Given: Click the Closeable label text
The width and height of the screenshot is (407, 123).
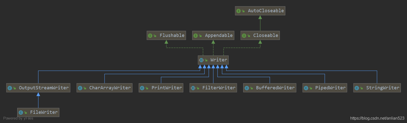Looking at the screenshot, I should [266, 35].
